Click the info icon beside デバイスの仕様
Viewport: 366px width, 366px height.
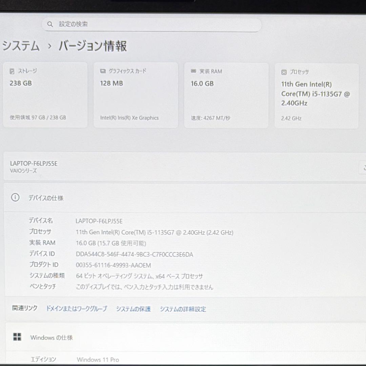[x=15, y=198]
